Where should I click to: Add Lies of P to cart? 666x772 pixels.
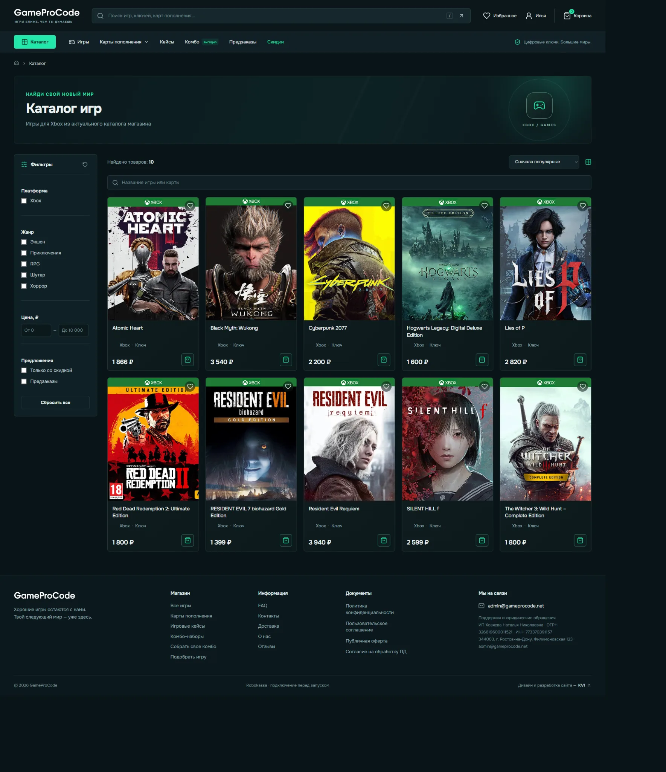point(580,360)
